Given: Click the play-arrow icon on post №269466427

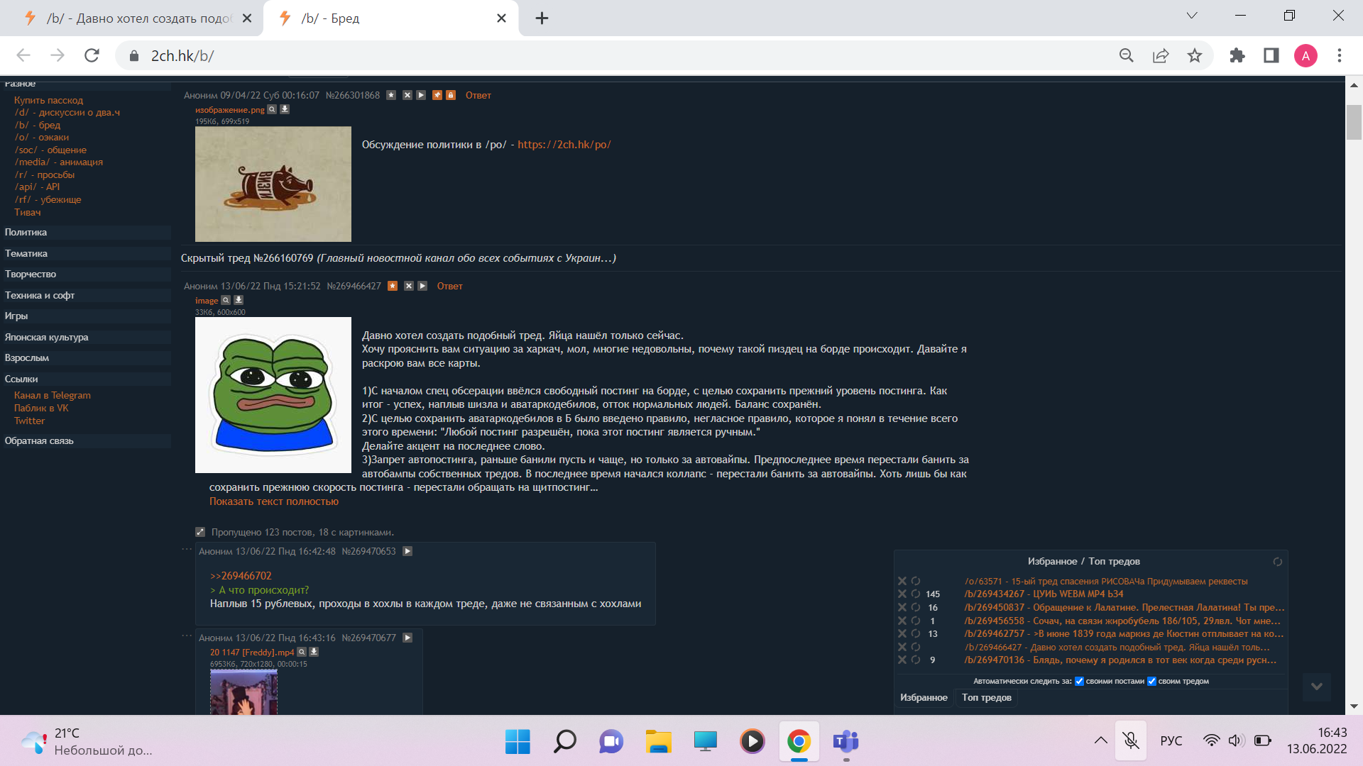Looking at the screenshot, I should [422, 286].
